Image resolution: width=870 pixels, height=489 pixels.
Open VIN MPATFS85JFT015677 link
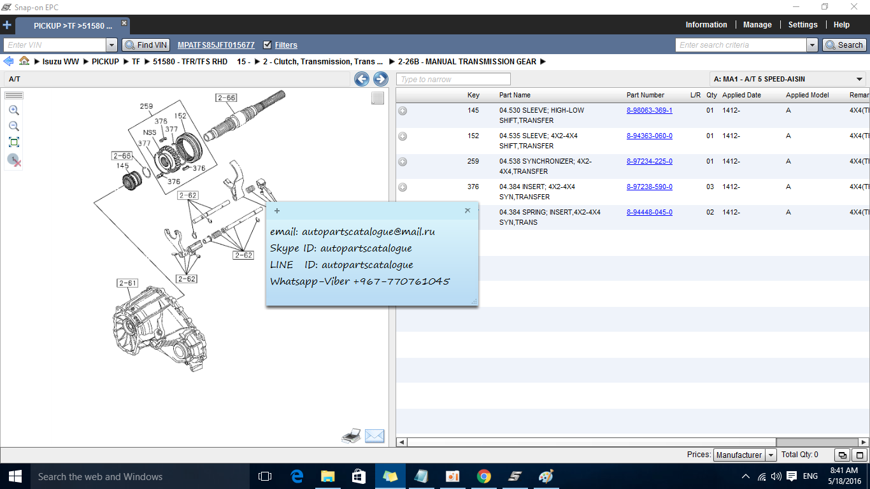[x=216, y=45]
